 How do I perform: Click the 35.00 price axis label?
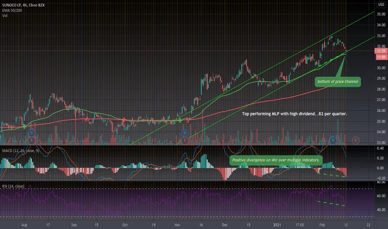coord(381,14)
